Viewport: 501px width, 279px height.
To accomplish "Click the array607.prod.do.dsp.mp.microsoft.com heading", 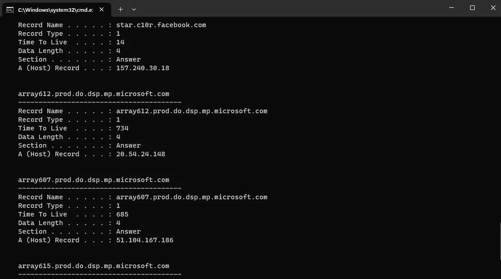I will 94,180.
